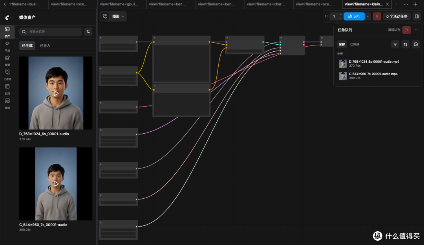This screenshot has width=424, height=245.
Task: Click the blue 运行 run button
Action: 354,16
